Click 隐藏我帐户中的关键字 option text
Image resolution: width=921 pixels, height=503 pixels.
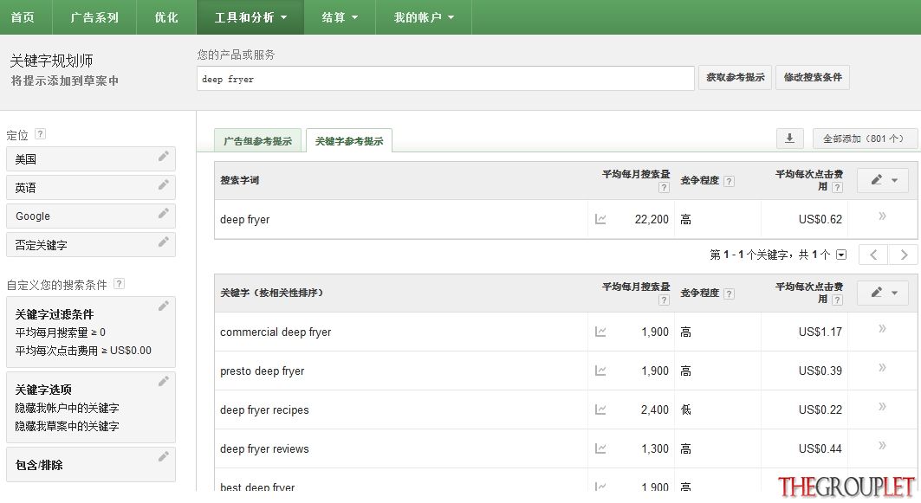click(x=67, y=408)
